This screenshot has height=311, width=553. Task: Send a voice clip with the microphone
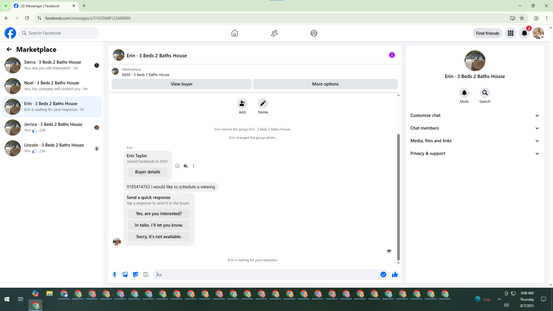click(x=115, y=274)
